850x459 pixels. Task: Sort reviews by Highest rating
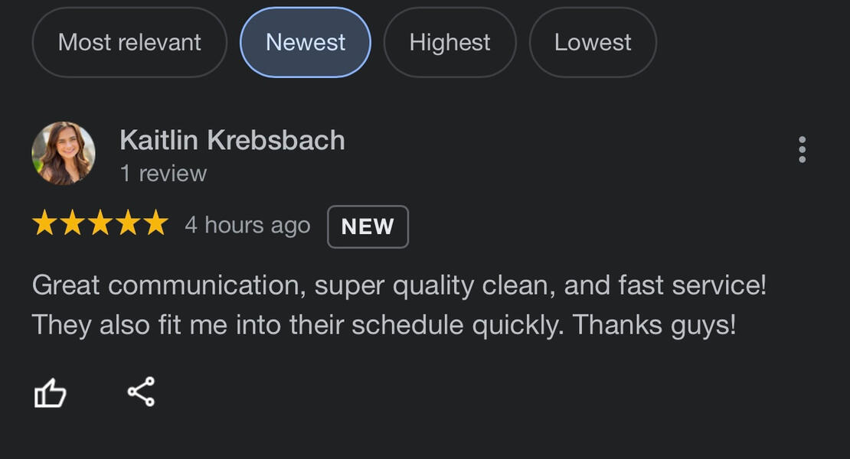coord(450,42)
